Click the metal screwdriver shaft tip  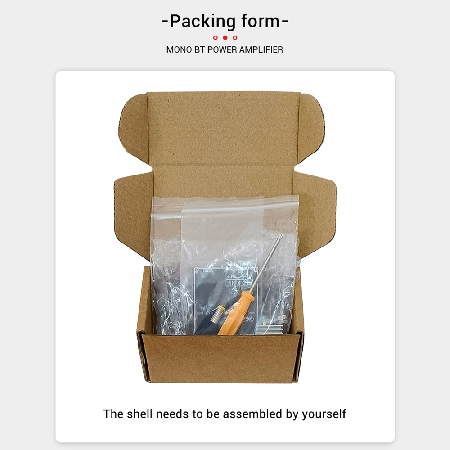[280, 237]
